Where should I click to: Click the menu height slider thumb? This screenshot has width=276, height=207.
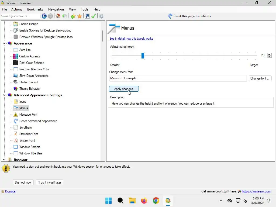143,56
